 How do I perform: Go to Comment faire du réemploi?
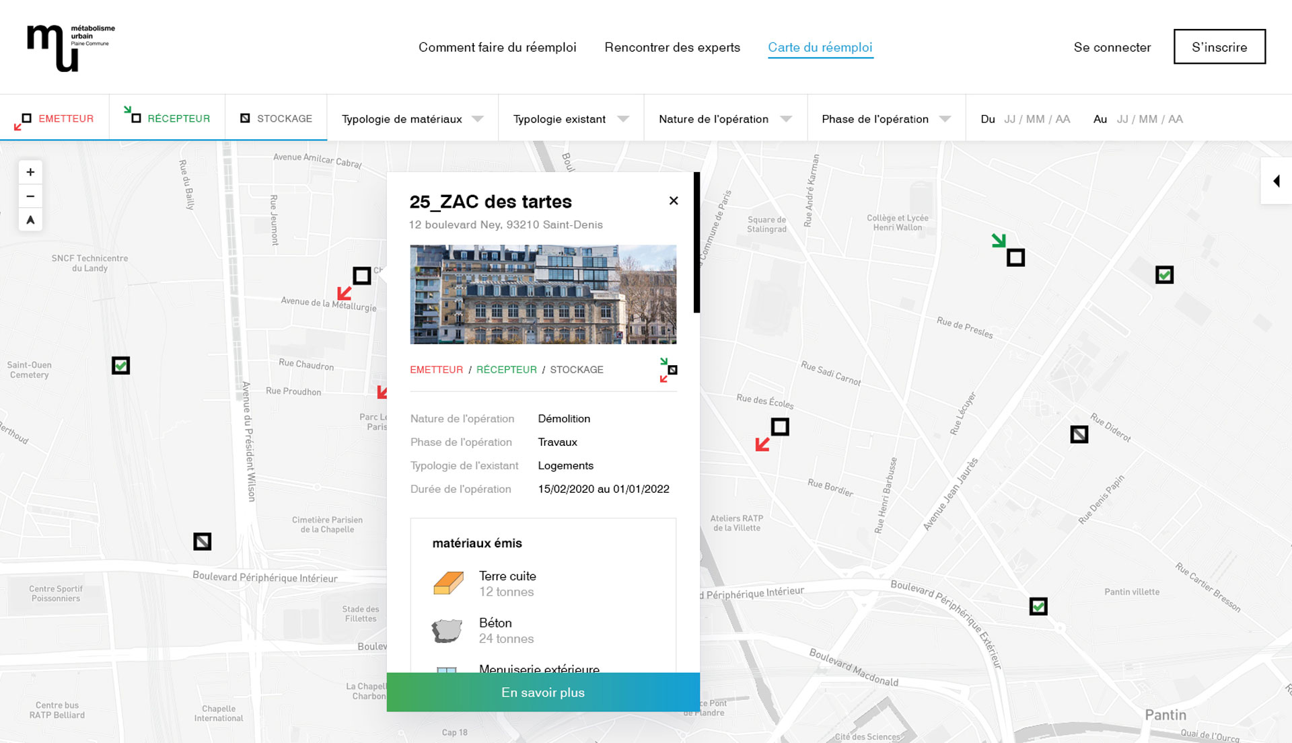(x=497, y=47)
